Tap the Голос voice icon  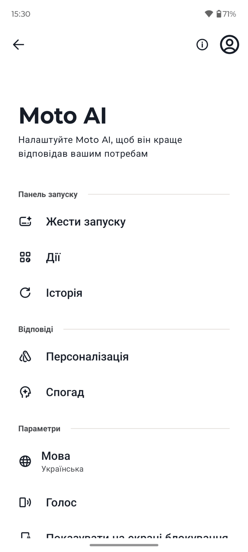point(25,502)
